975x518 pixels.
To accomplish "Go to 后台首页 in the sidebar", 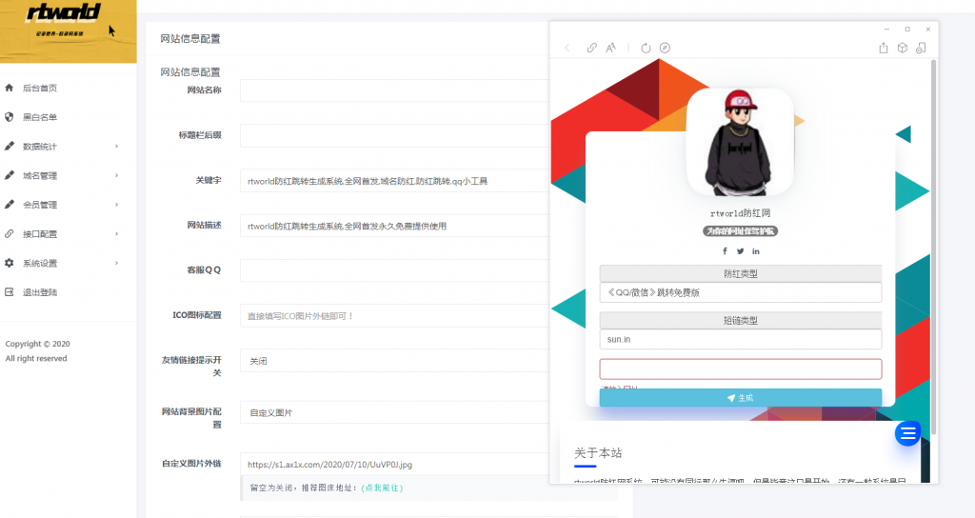I will pyautogui.click(x=40, y=89).
